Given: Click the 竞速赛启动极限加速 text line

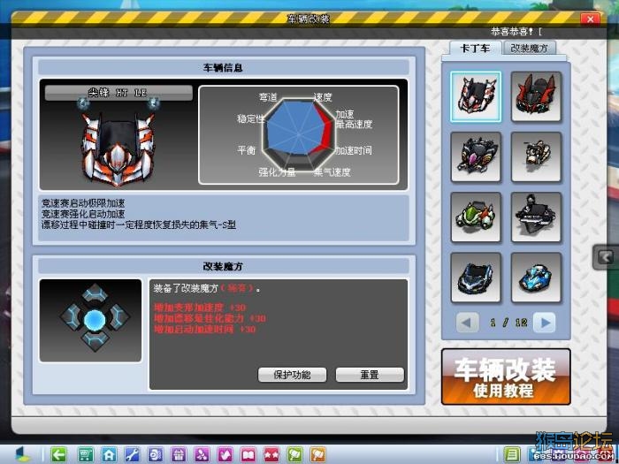Looking at the screenshot, I should pyautogui.click(x=83, y=203).
